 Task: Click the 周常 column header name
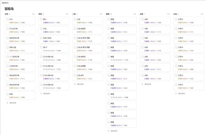click(40, 14)
